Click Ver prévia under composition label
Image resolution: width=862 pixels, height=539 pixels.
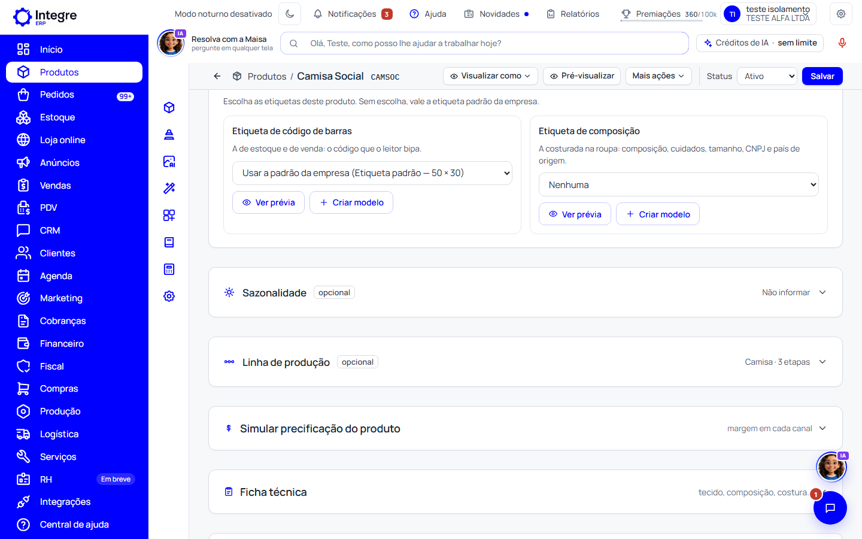tap(575, 214)
